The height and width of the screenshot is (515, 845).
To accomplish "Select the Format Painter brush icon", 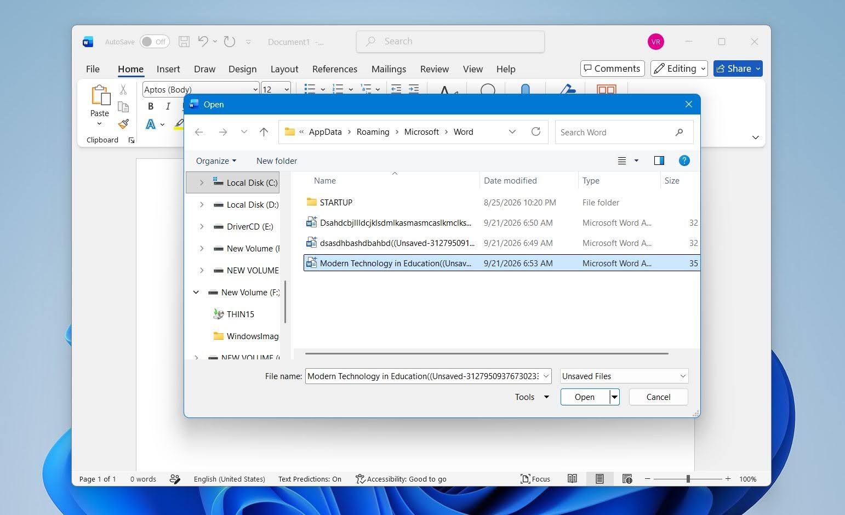I will 123,124.
